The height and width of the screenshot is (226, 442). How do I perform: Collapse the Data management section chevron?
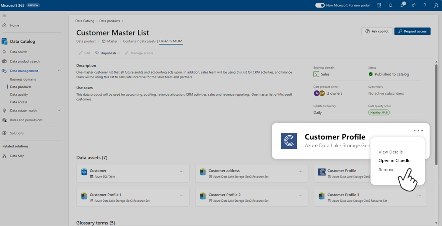pyautogui.click(x=59, y=71)
